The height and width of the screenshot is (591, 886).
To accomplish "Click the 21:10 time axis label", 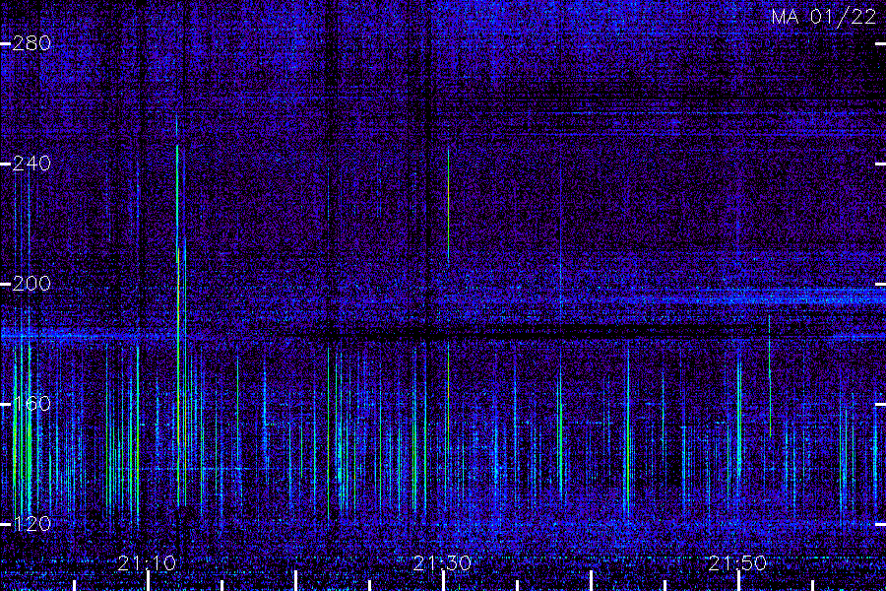I will (147, 563).
